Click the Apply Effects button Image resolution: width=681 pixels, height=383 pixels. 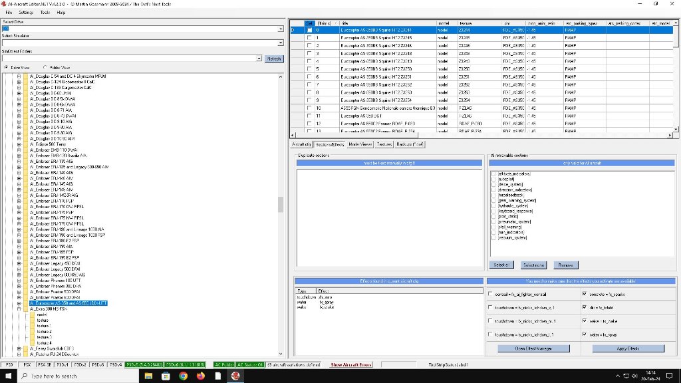[x=628, y=348]
